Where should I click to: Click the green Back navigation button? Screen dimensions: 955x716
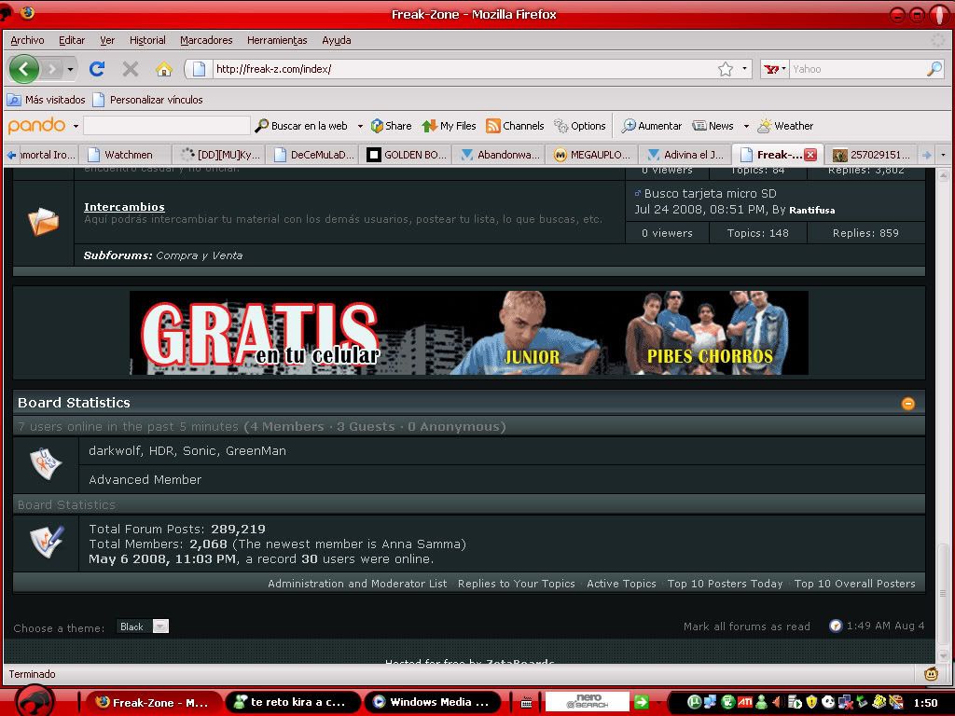click(24, 69)
